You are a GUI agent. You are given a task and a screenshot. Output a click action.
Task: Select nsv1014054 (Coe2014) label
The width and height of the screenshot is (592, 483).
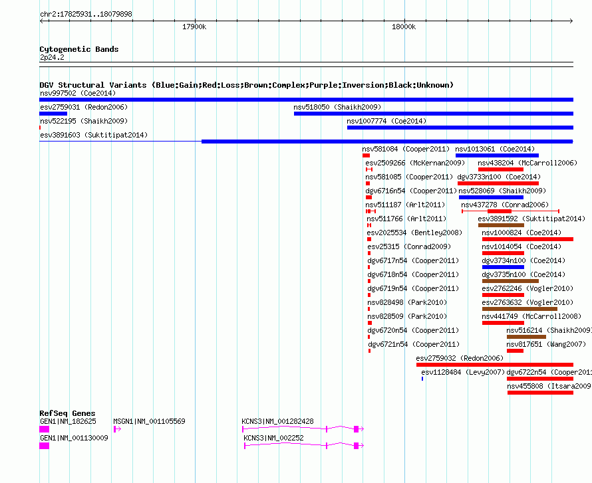pyautogui.click(x=521, y=246)
